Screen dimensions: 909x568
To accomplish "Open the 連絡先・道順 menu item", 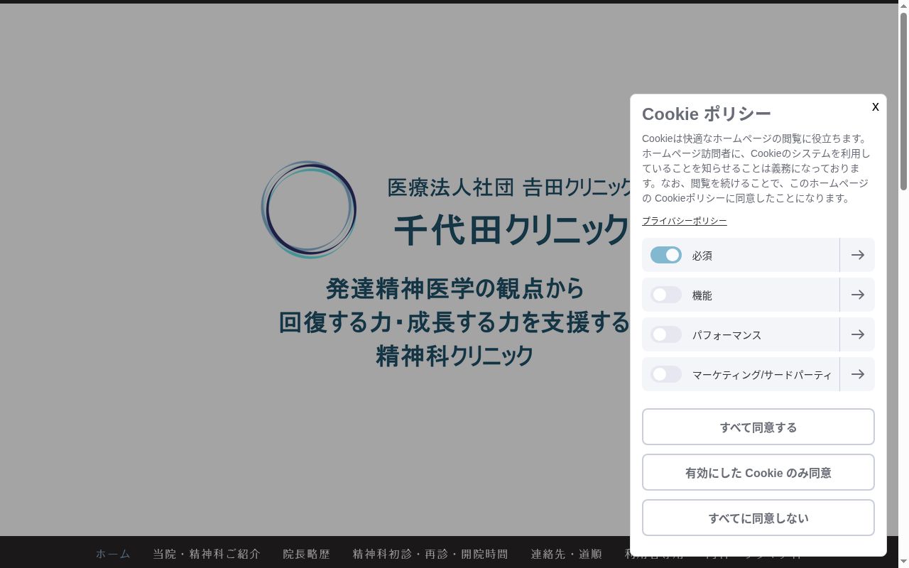I will click(x=566, y=554).
